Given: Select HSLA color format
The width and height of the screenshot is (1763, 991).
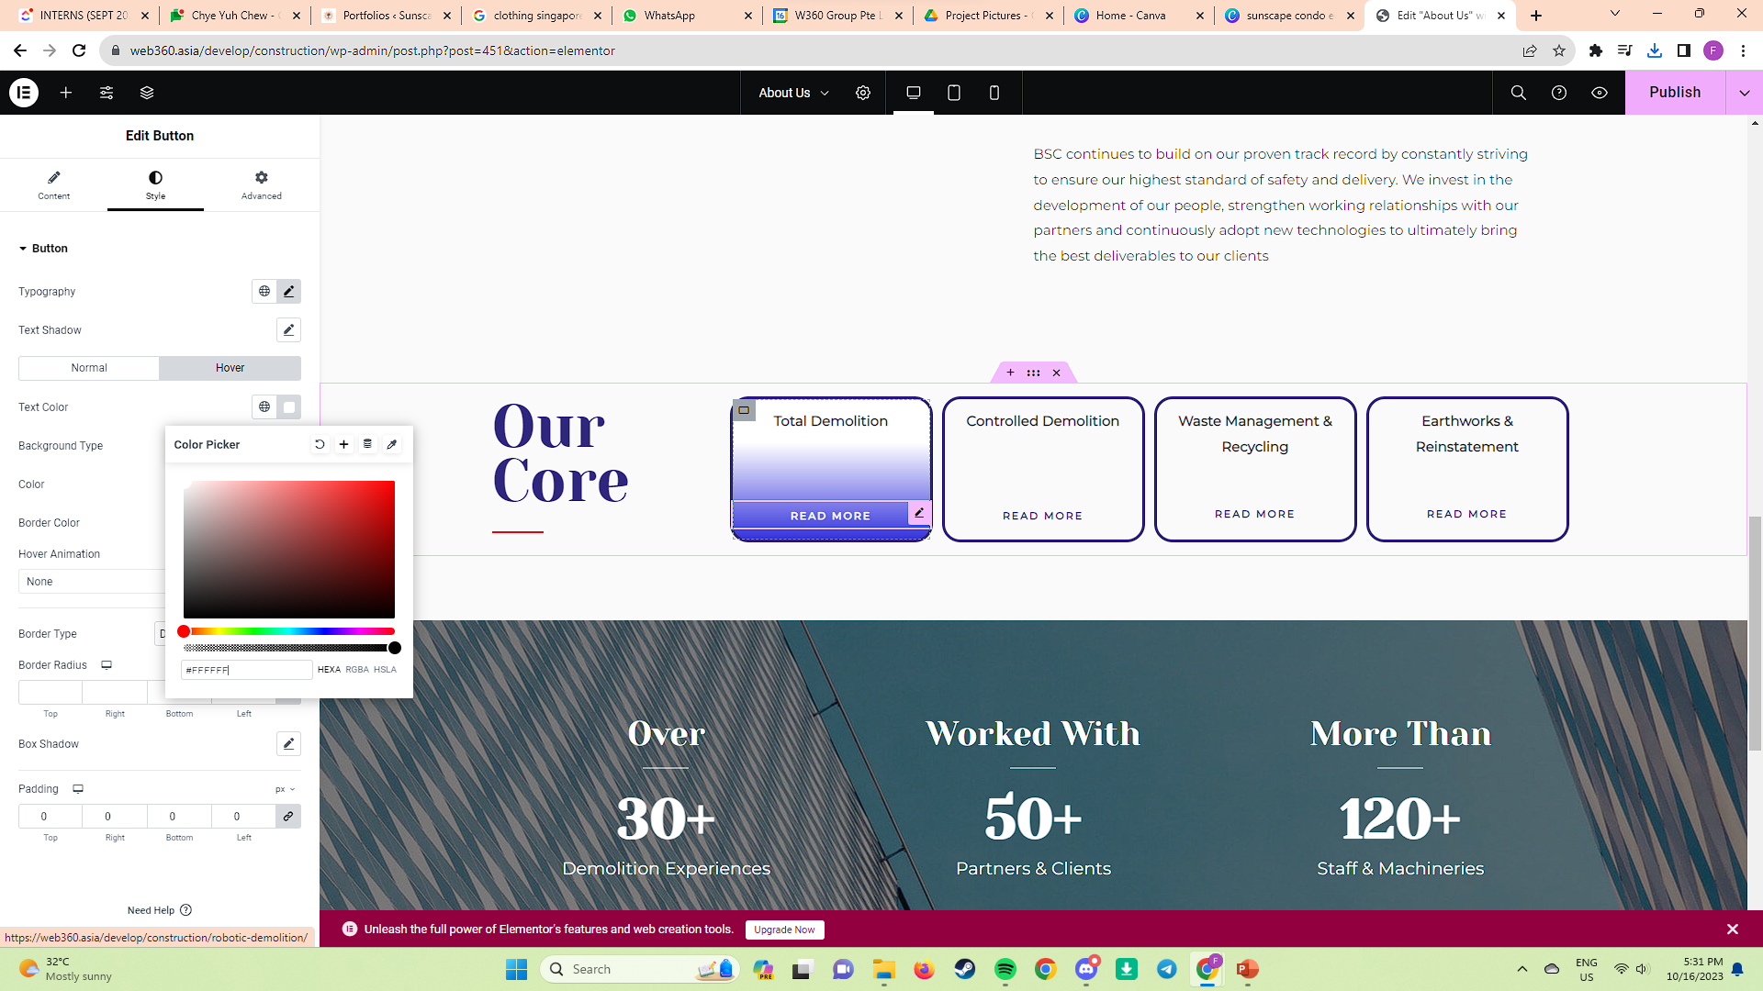Looking at the screenshot, I should click(x=385, y=670).
